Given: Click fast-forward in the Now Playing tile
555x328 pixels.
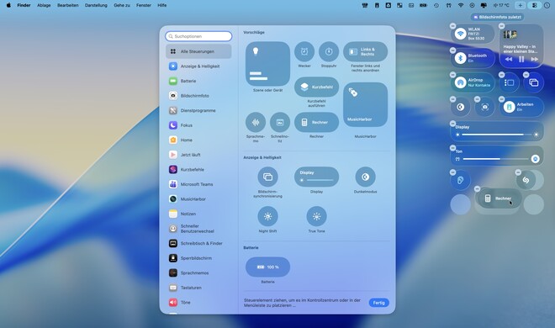Looking at the screenshot, I should (535, 60).
